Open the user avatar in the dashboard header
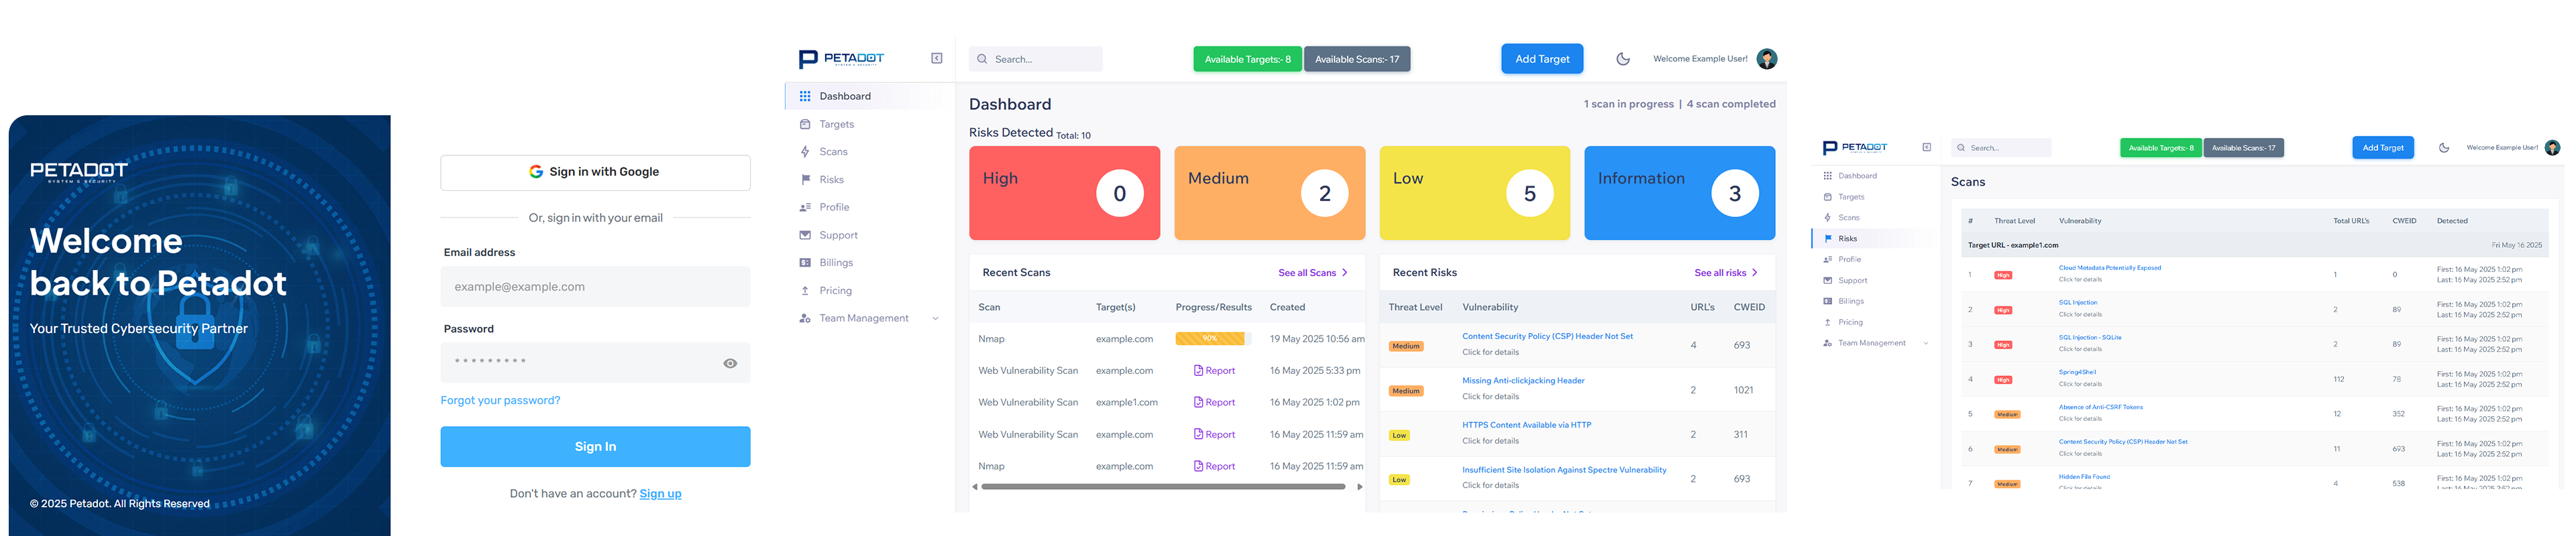2576x536 pixels. (1766, 59)
